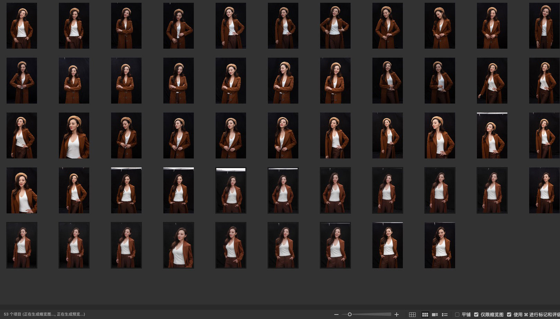Select the first thumbnail in the fourth row
This screenshot has width=560, height=319.
click(x=22, y=190)
